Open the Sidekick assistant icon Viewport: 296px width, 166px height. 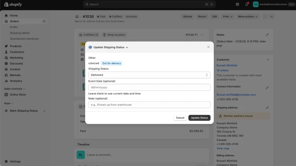tap(238, 4)
